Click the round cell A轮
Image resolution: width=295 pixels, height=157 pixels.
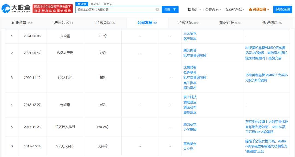point(102,105)
